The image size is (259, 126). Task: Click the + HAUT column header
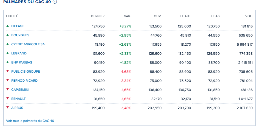[185, 16]
